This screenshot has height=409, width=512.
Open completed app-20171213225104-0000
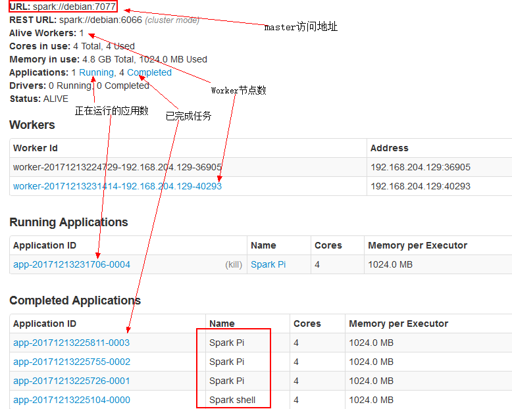72,400
